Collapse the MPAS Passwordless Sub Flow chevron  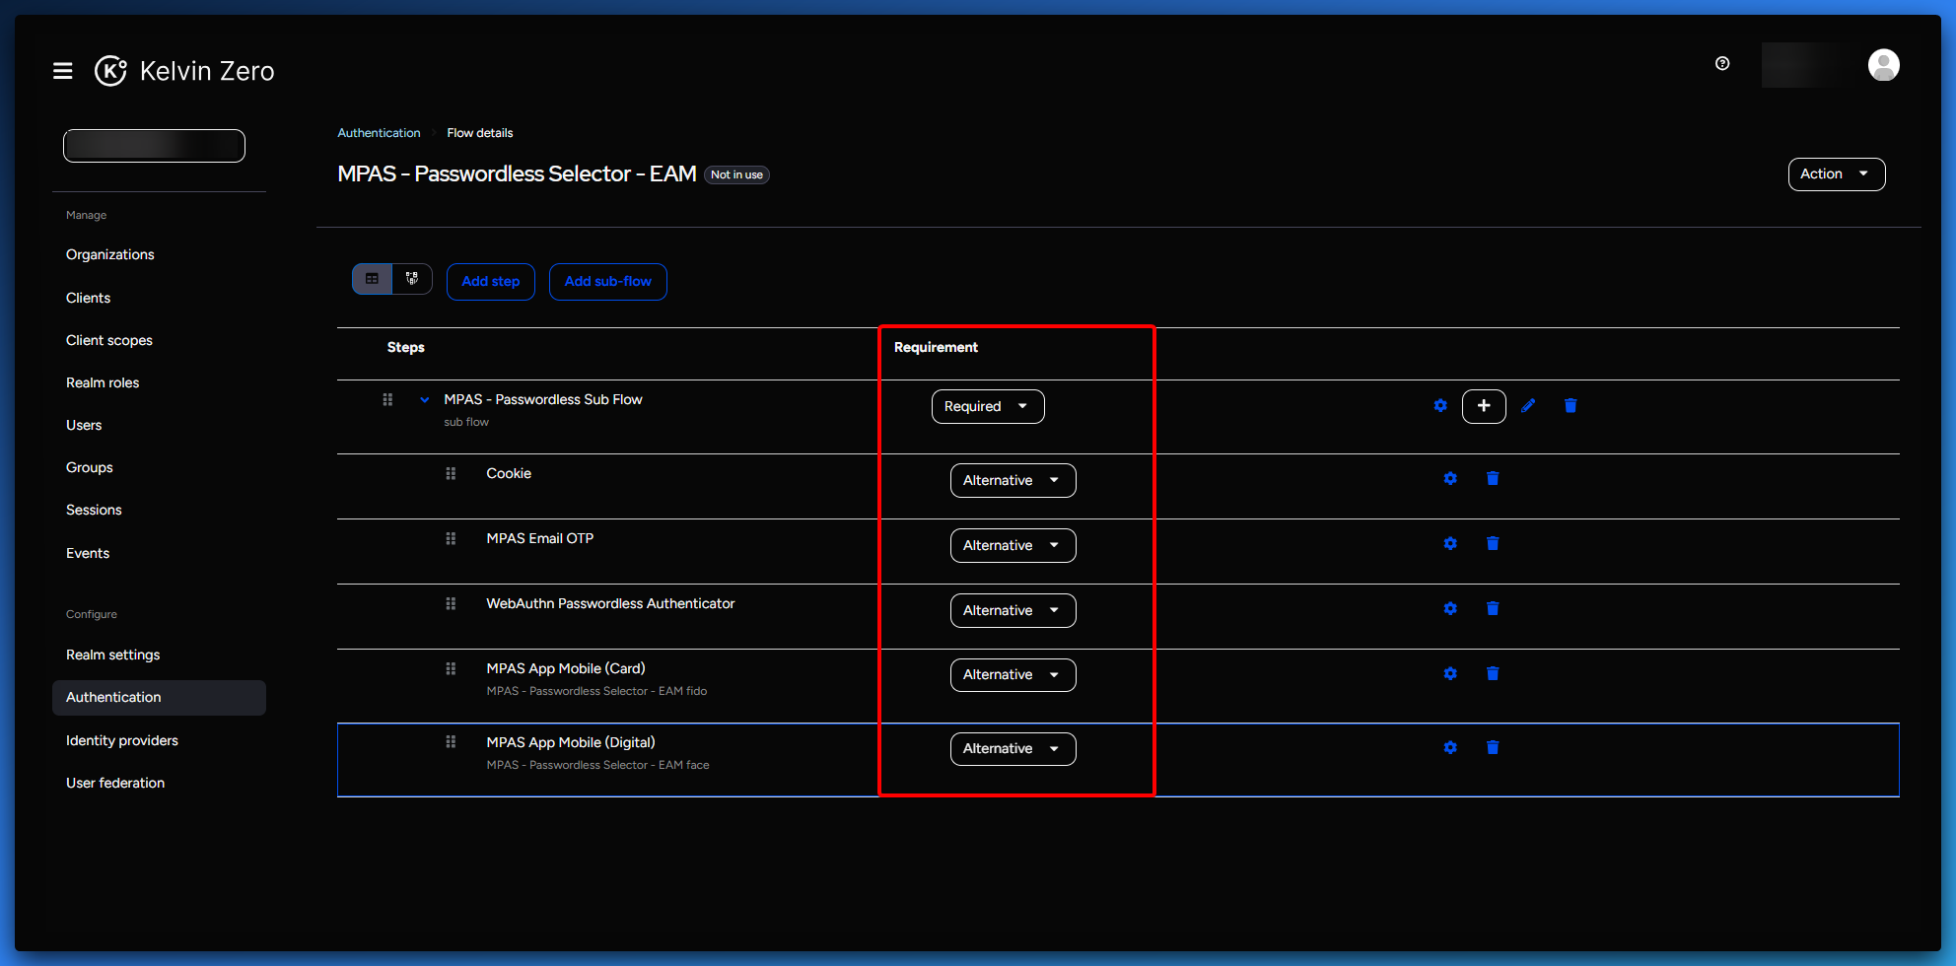pyautogui.click(x=425, y=400)
